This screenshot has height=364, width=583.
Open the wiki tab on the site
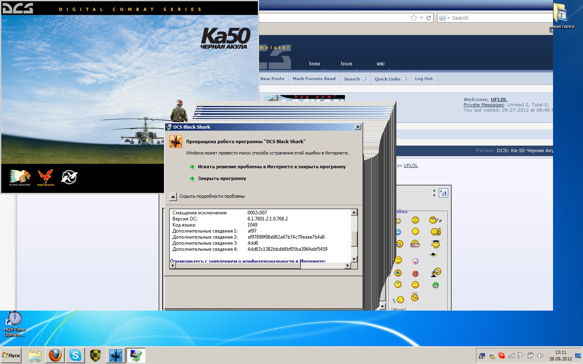(381, 64)
